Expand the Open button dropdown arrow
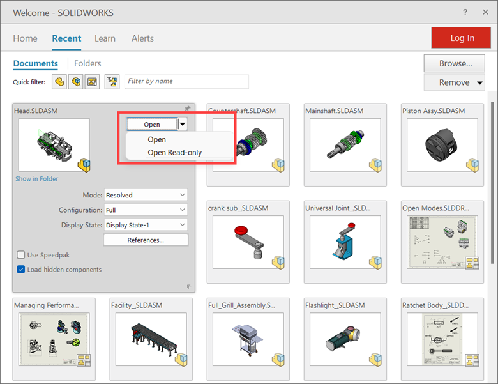 (x=183, y=125)
